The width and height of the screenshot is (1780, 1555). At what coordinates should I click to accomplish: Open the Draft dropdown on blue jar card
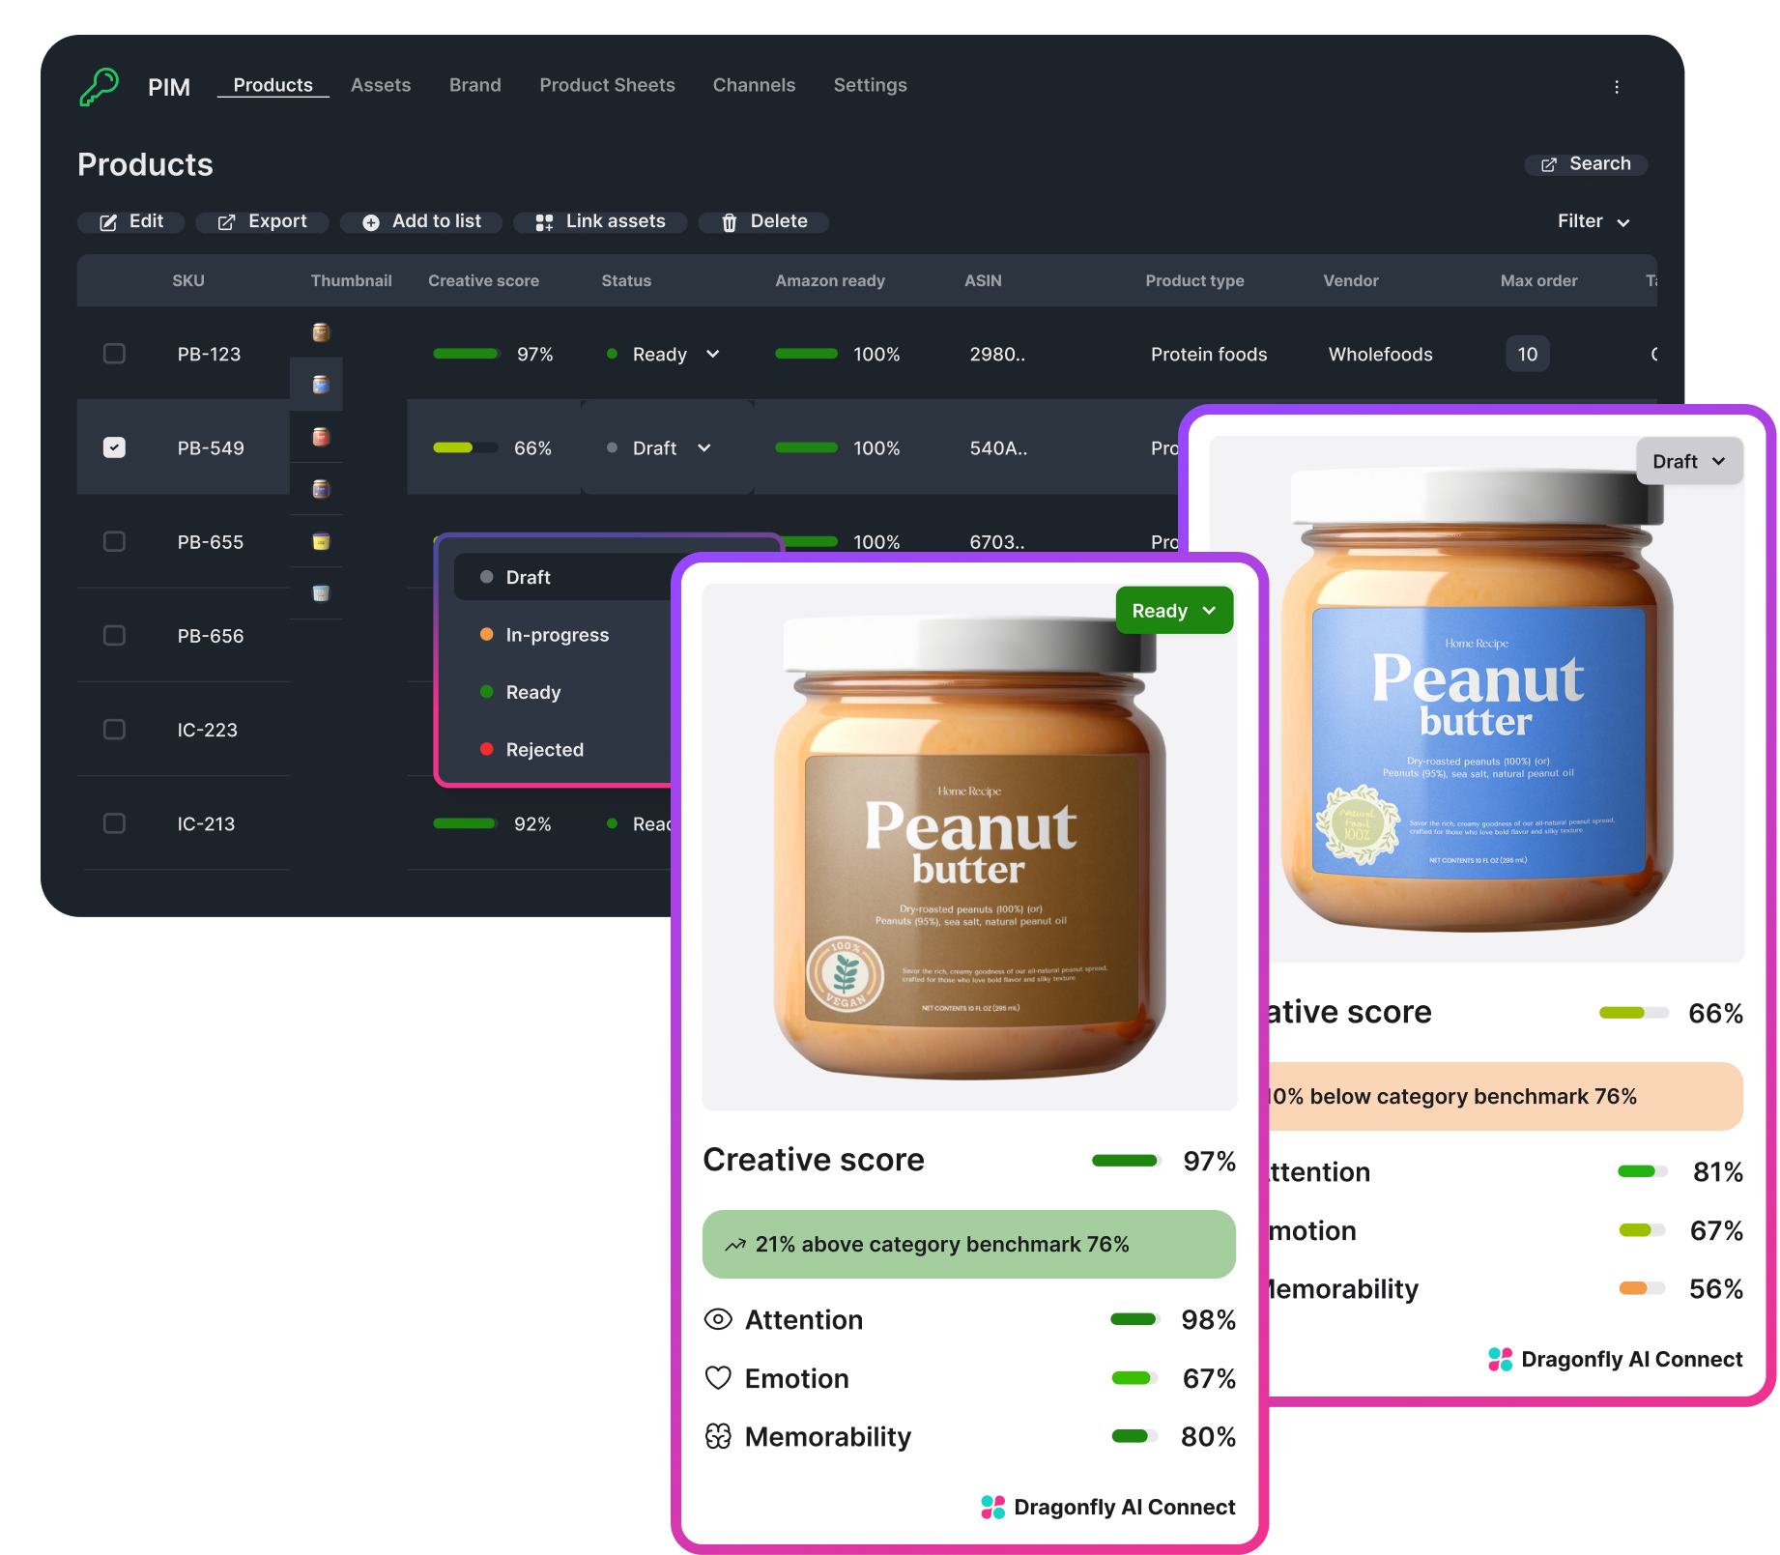tap(1689, 461)
